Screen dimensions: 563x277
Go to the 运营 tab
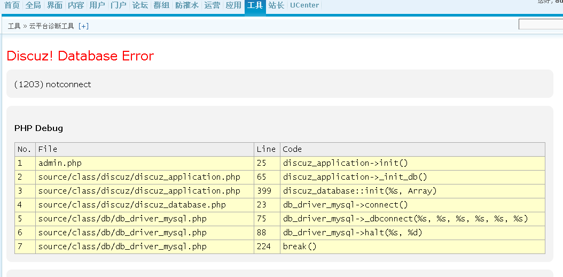[212, 5]
